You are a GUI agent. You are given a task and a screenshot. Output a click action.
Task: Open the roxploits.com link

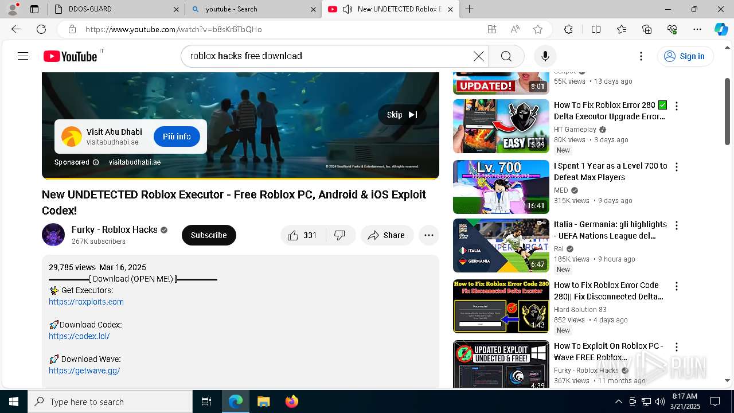[86, 302]
